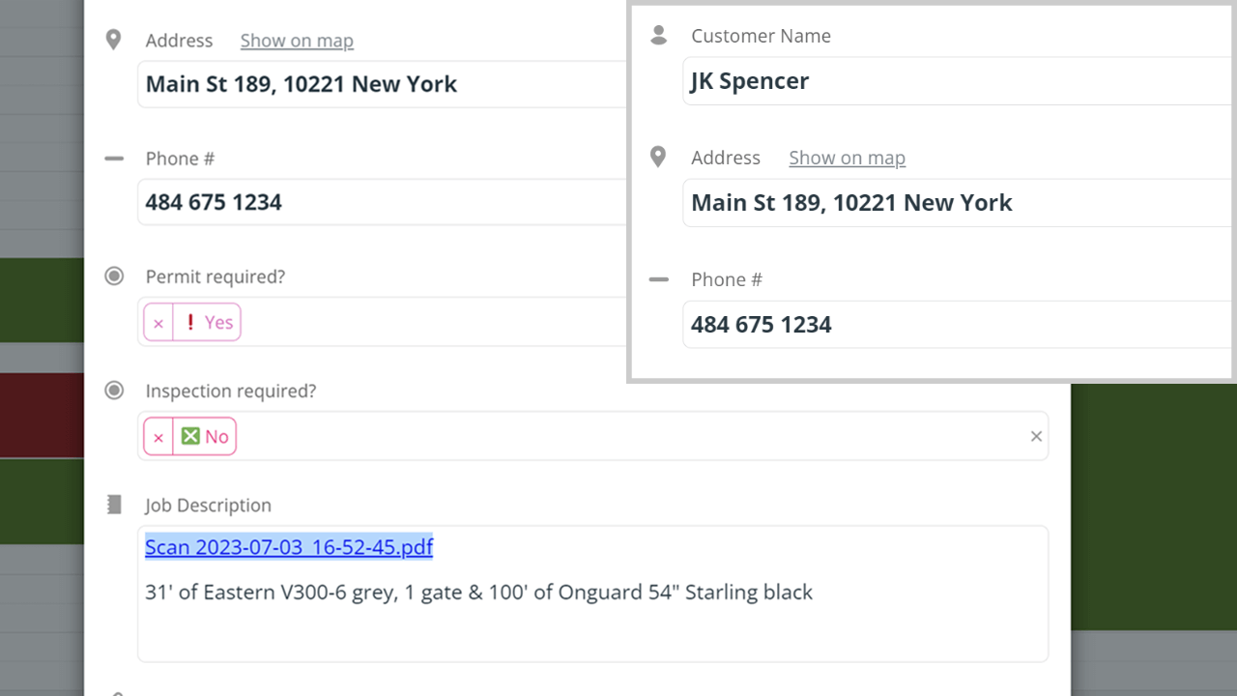
Task: Click the radio icon beside Permit required?
Action: point(114,276)
